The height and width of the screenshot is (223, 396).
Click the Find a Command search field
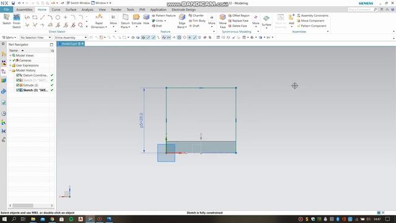359,9
